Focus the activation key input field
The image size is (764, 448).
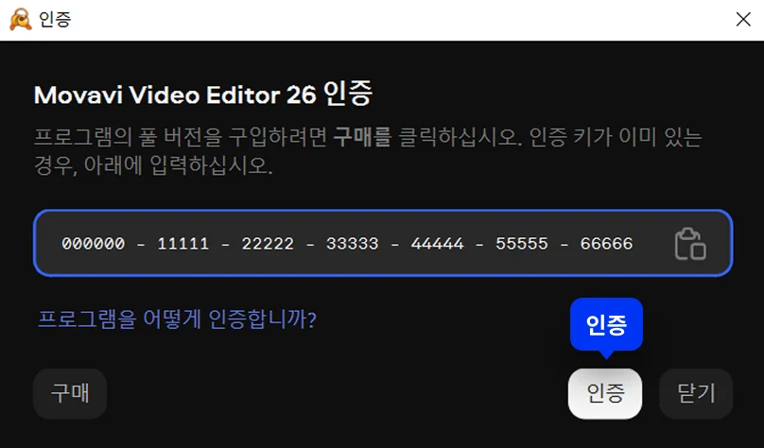(x=383, y=243)
